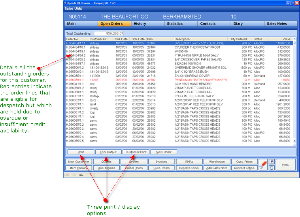Click the double down arrow to jump to list end
The image size is (300, 217).
point(294,141)
